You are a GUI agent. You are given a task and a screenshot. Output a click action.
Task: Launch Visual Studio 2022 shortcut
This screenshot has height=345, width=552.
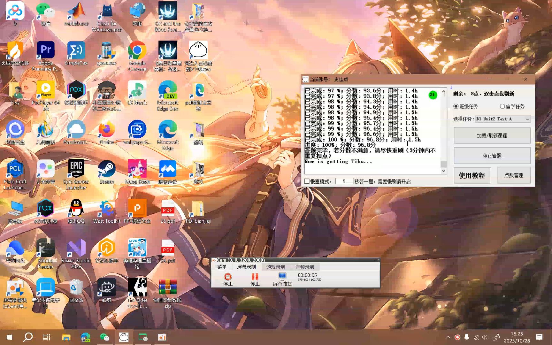point(76,254)
